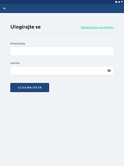Toggle password visibility with eye icon
This screenshot has width=124, height=166.
coord(109,71)
